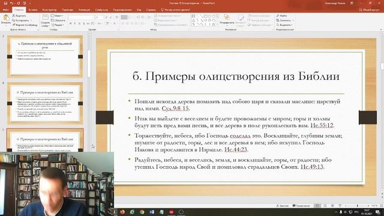Open the Рецензирование tab
Viewport: 384px width, 216px height.
point(122,10)
